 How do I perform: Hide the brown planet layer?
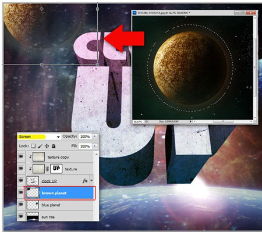(21, 192)
